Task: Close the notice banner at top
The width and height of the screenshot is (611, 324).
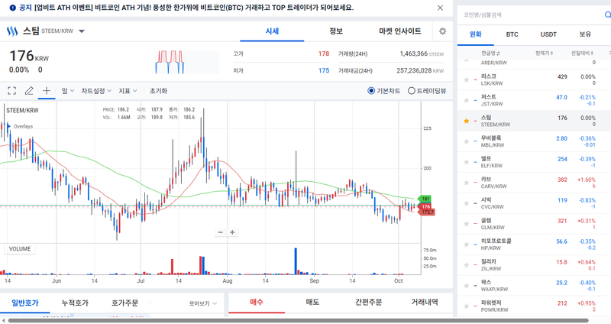Action: (x=440, y=8)
